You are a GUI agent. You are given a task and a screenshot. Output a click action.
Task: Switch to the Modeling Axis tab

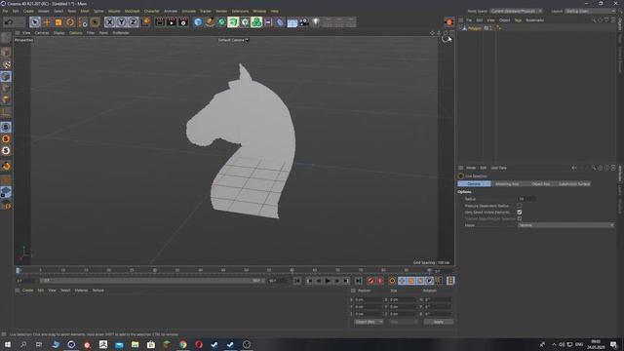point(507,184)
